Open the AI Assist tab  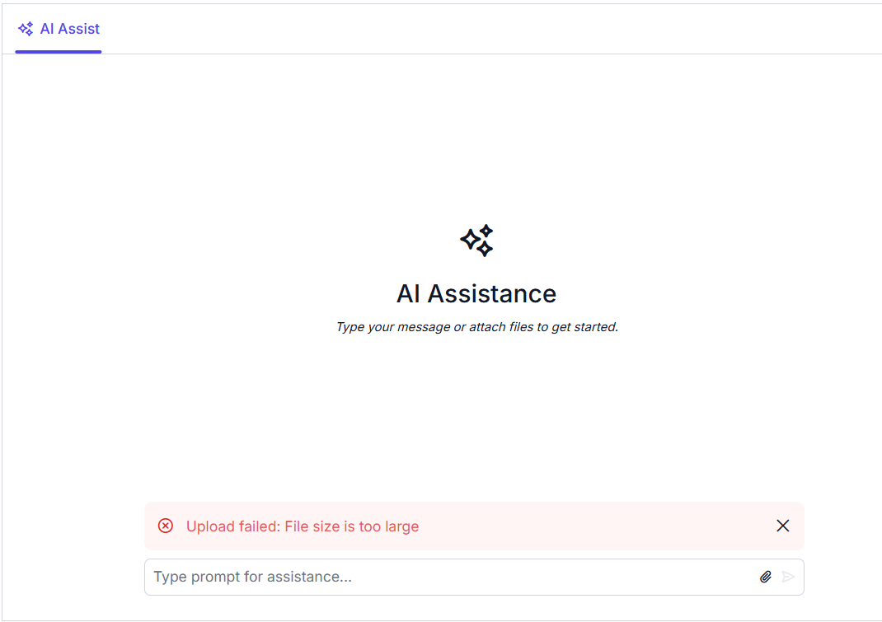(59, 30)
